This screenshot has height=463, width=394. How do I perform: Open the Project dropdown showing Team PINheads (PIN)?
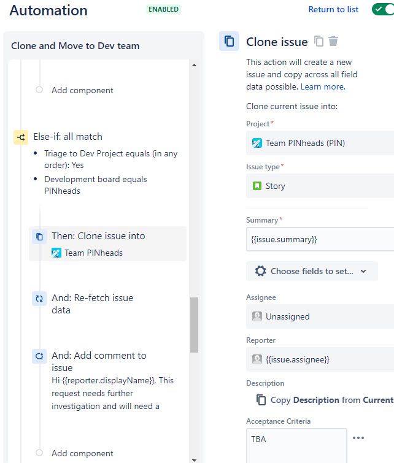[x=320, y=143]
